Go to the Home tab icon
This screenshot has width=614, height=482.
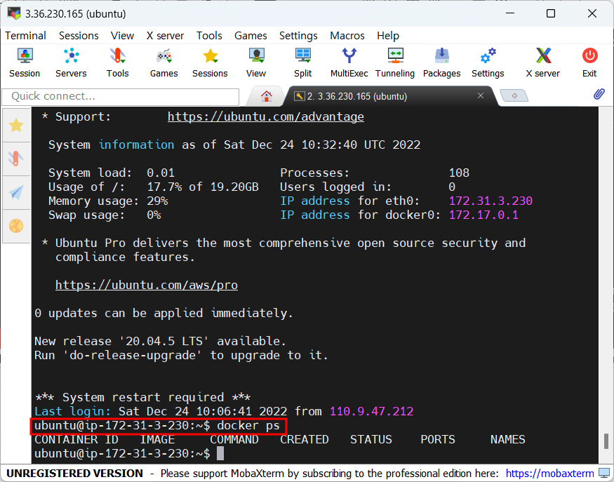[266, 96]
